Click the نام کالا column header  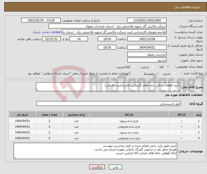[x=129, y=115]
